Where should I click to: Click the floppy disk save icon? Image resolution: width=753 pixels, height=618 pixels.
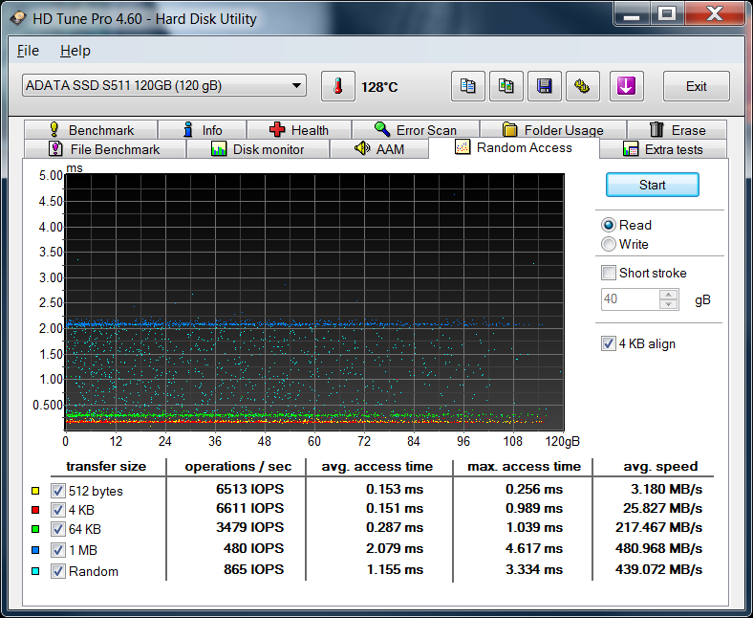point(545,86)
